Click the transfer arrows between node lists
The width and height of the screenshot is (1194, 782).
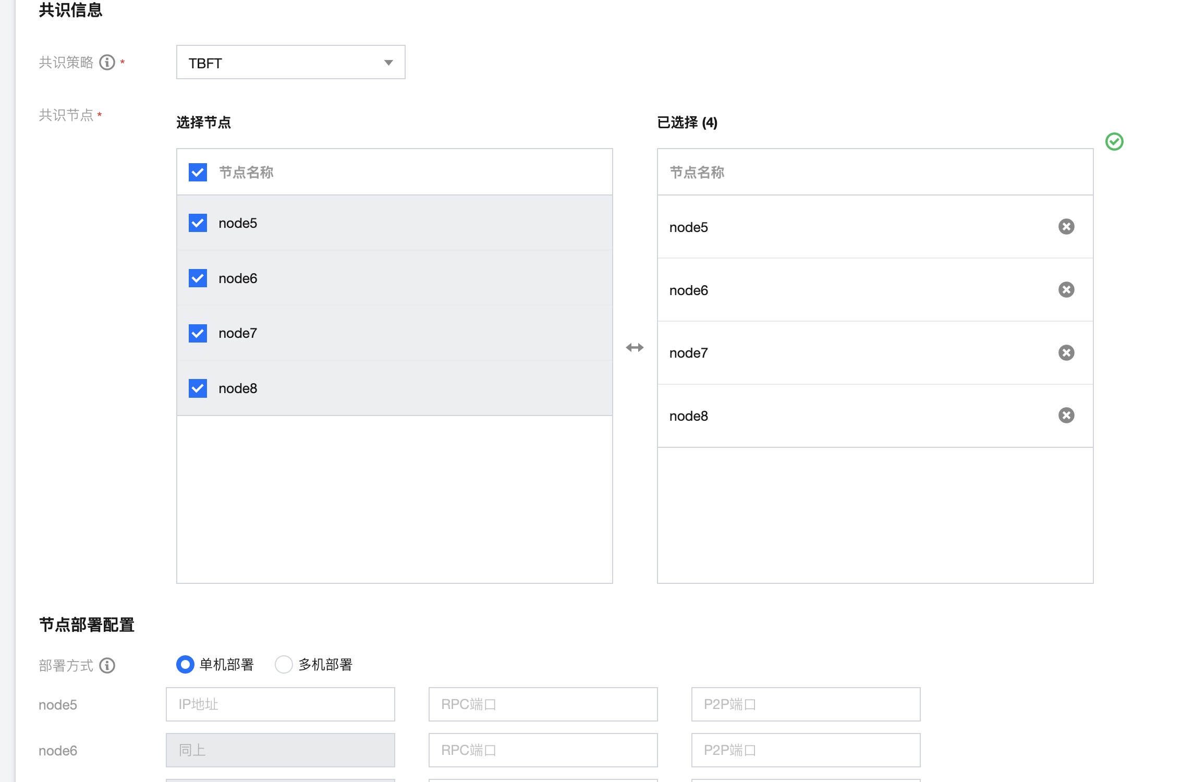pyautogui.click(x=635, y=348)
